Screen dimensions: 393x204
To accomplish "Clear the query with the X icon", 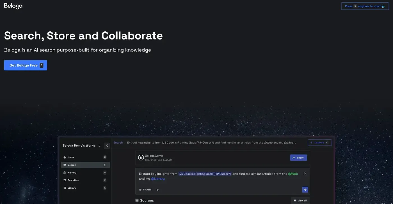I will pyautogui.click(x=305, y=173).
